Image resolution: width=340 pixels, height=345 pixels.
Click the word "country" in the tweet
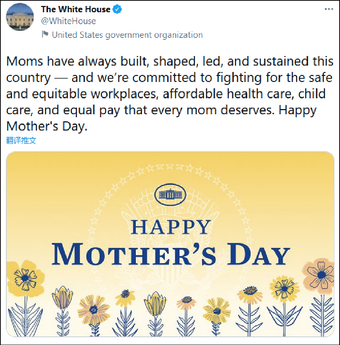[x=28, y=78]
